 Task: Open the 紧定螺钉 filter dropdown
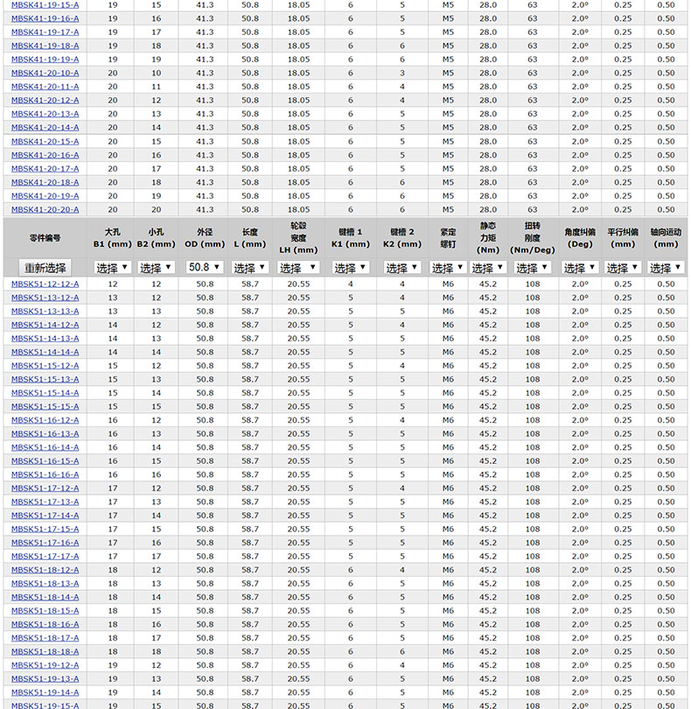coord(448,268)
